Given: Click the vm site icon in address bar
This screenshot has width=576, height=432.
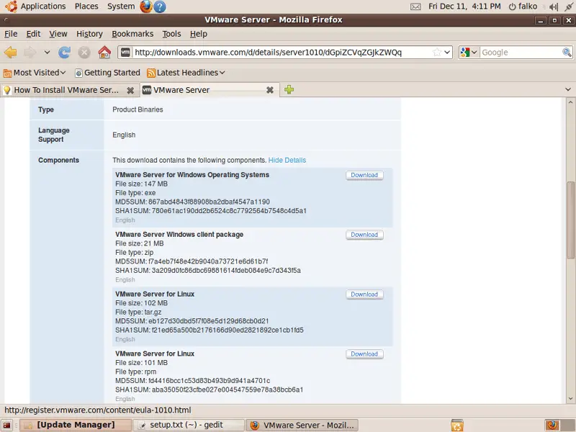Looking at the screenshot, I should [125, 52].
